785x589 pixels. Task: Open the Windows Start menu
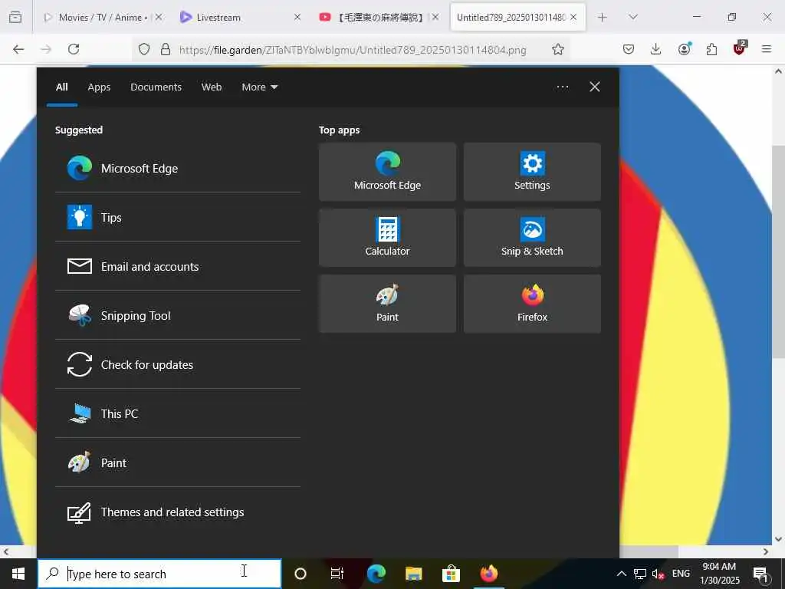coord(18,574)
